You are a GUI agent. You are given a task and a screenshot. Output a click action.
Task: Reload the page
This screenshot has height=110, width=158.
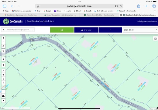coord(121,6)
